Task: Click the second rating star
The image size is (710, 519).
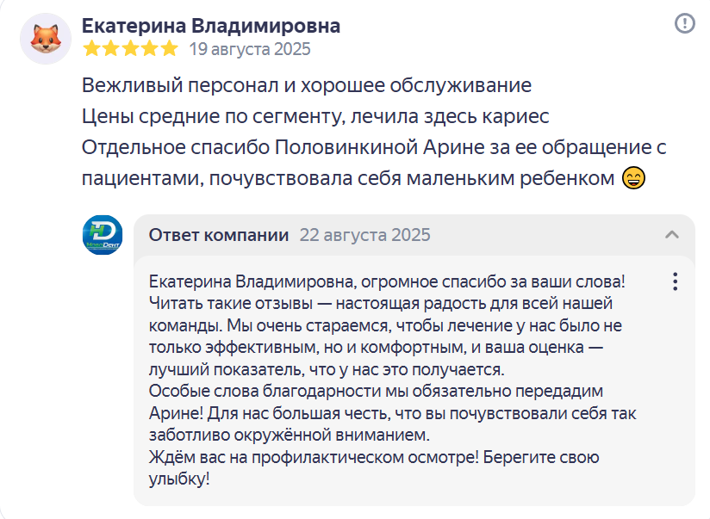Action: coord(111,48)
